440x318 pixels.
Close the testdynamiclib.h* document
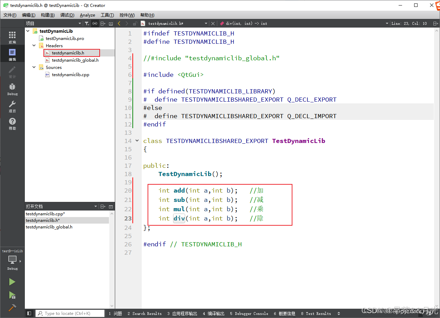click(213, 23)
